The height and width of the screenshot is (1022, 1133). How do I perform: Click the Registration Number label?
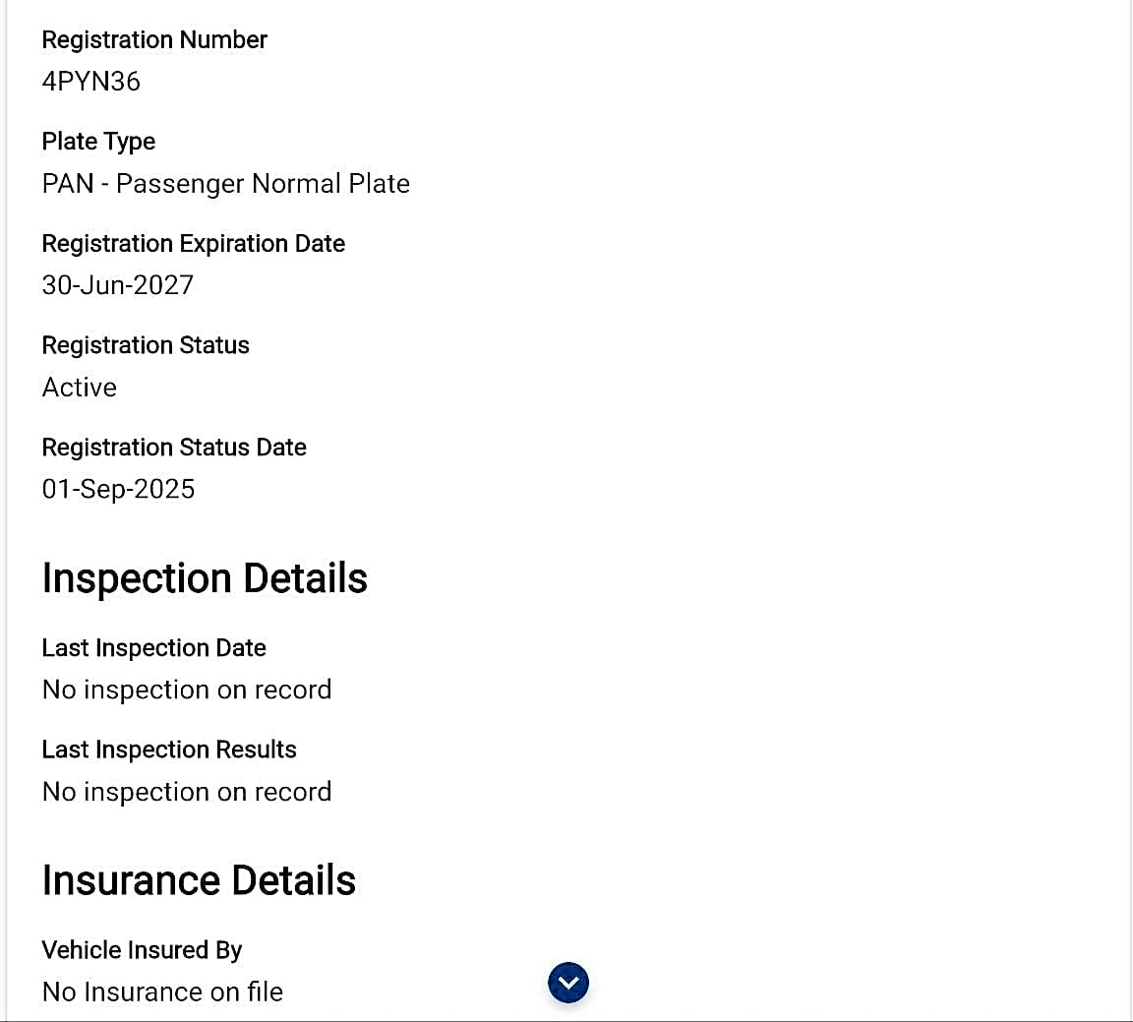(x=154, y=39)
